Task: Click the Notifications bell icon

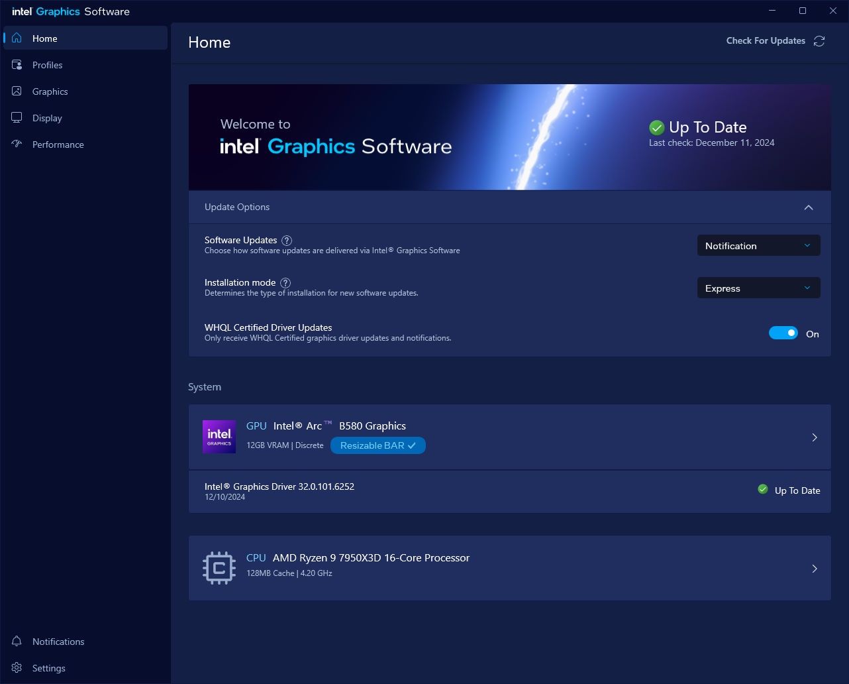Action: (17, 642)
